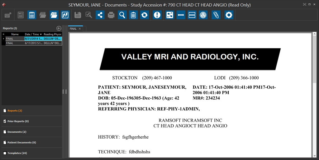This screenshot has height=160, width=319.
Task: Click the clipboard icon in toolbar
Action: (x=133, y=15)
